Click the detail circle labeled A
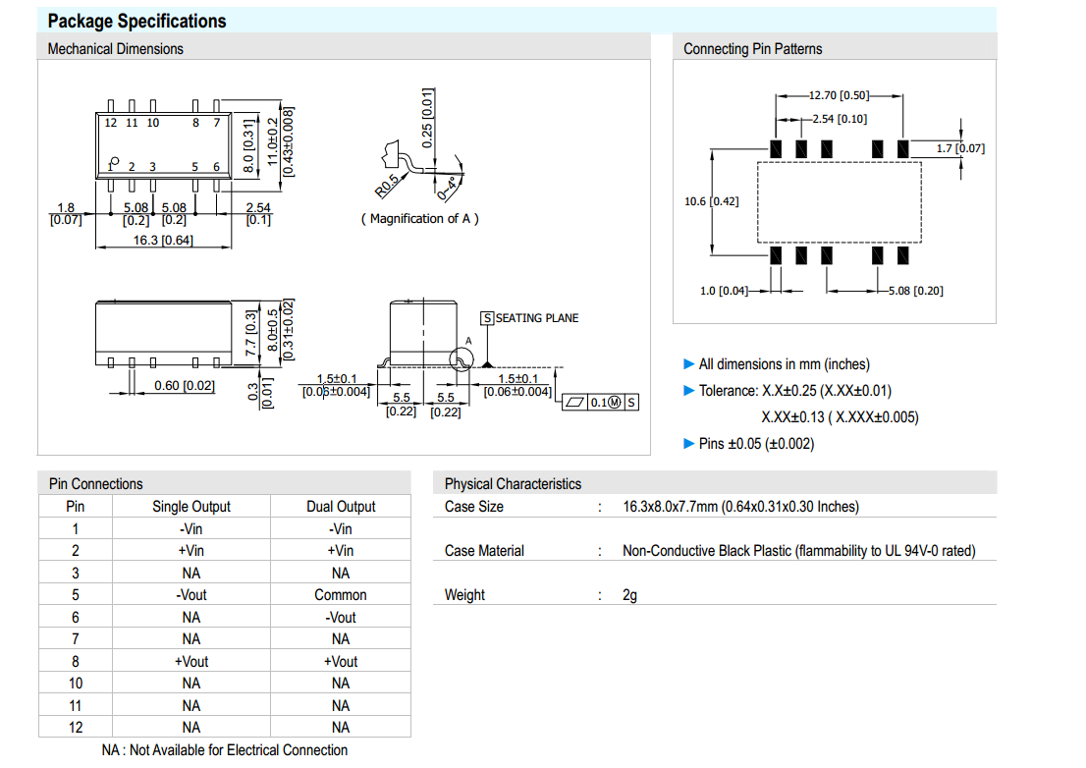The image size is (1086, 768). (460, 361)
